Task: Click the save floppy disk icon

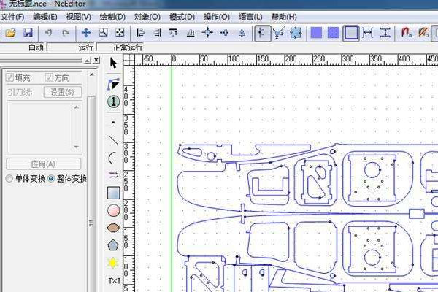Action: (x=28, y=33)
